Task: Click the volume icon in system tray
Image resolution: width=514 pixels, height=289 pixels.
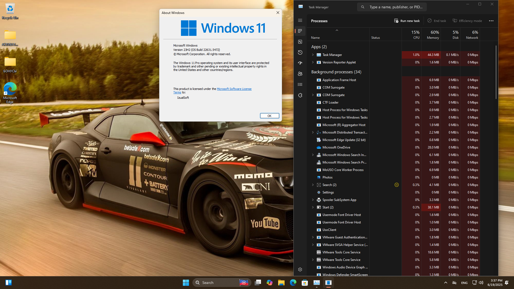Action: click(481, 283)
